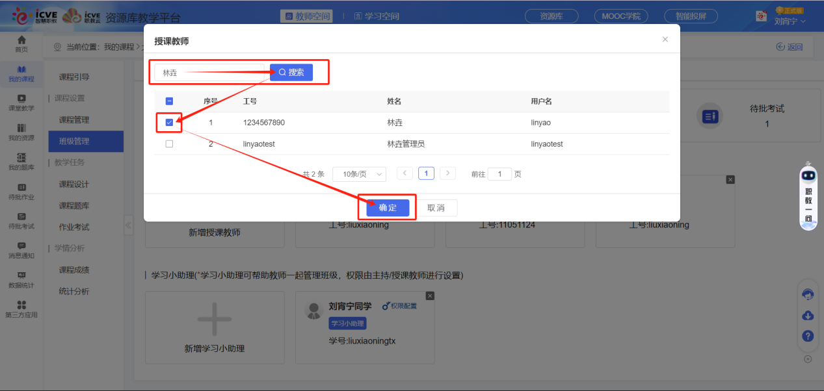
Task: Open 我的题库 sidebar icon
Action: click(x=21, y=161)
